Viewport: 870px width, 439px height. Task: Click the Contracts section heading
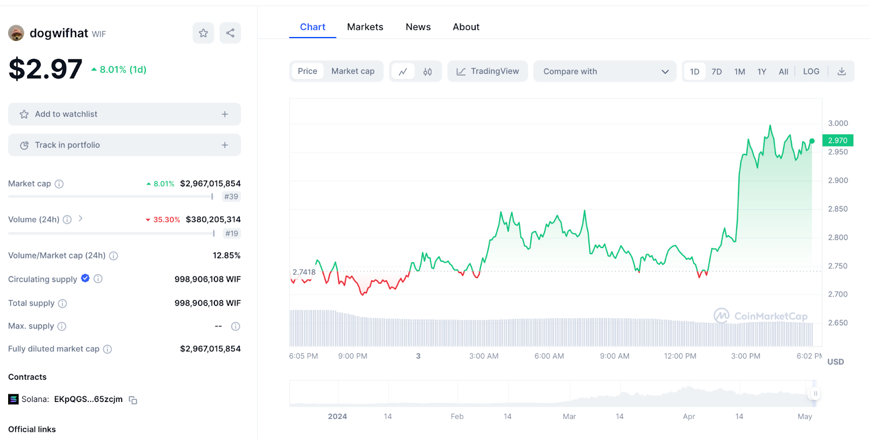click(x=27, y=377)
